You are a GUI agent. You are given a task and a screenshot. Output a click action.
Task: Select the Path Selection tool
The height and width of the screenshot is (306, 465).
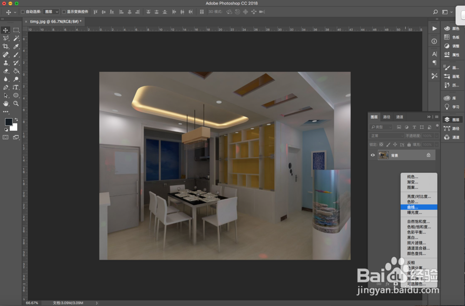coord(6,95)
